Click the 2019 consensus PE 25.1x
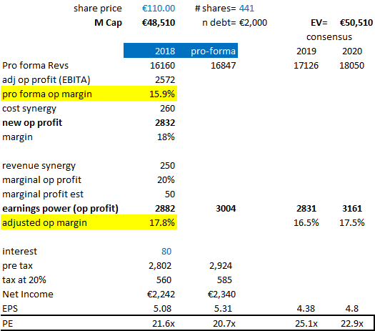Screen dimensions: 375x331 (306, 324)
